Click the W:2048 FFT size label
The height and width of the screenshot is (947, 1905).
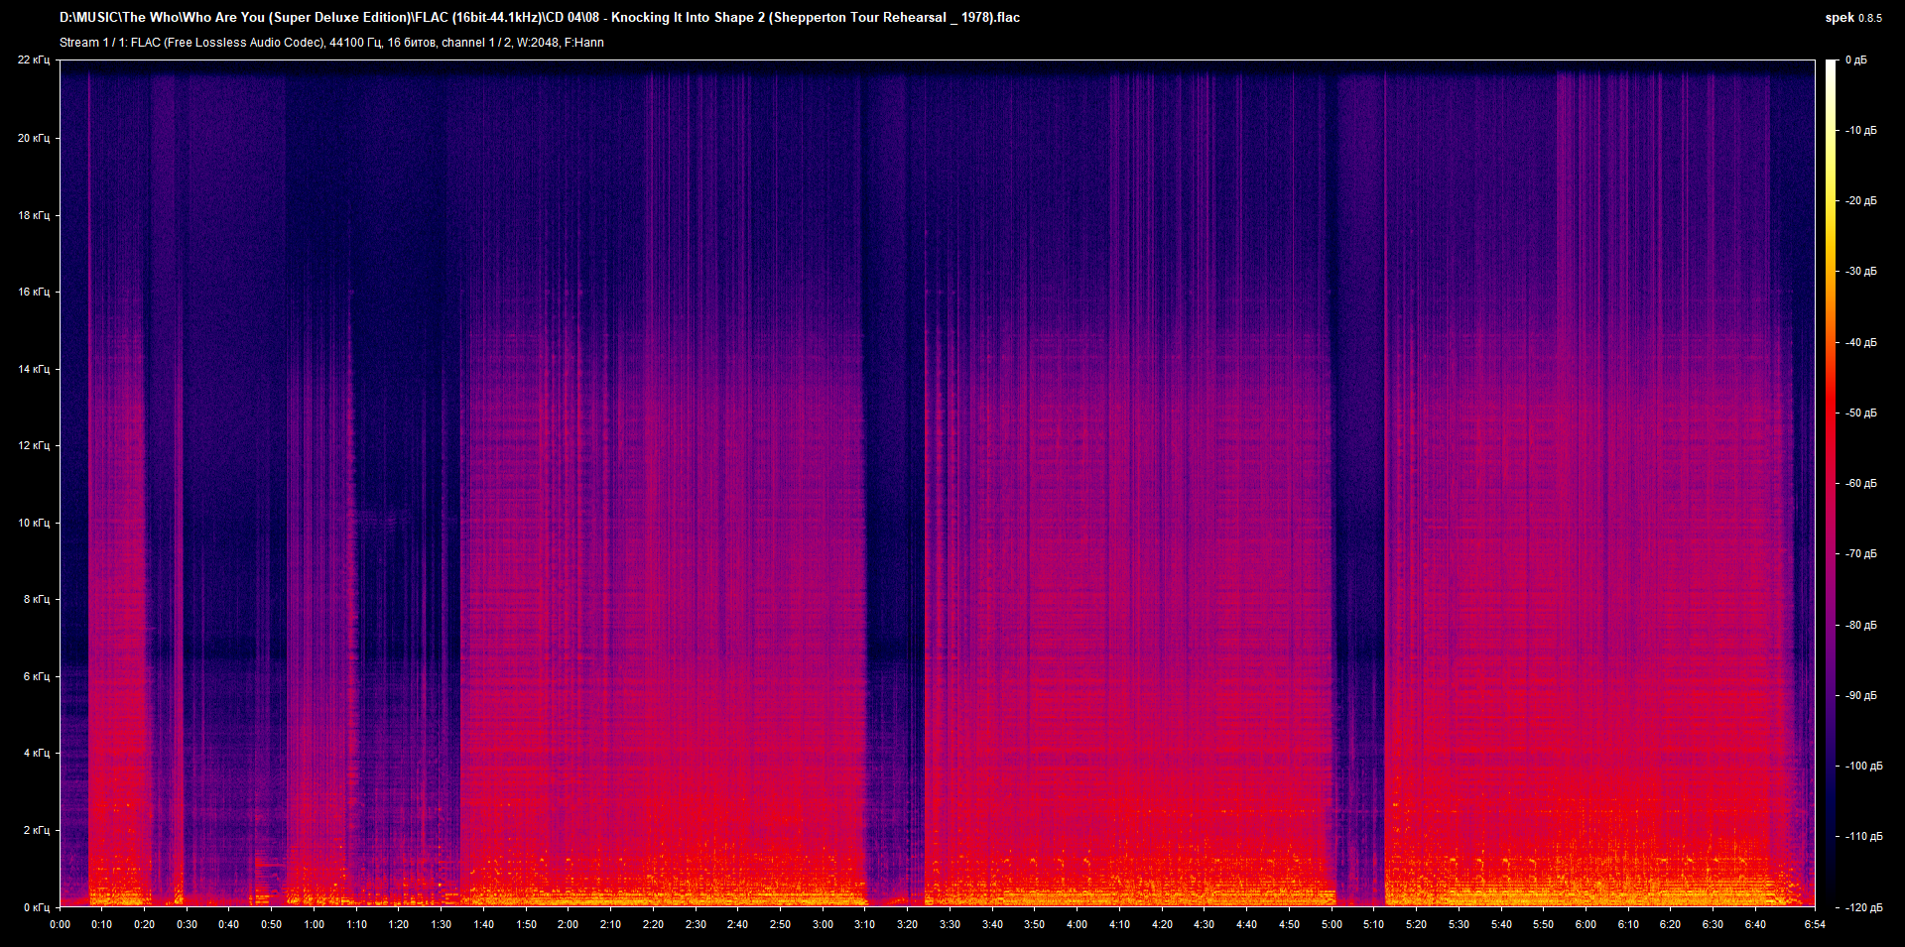[x=537, y=43]
